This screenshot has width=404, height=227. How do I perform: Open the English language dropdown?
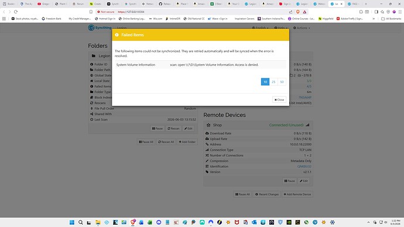click(x=260, y=28)
